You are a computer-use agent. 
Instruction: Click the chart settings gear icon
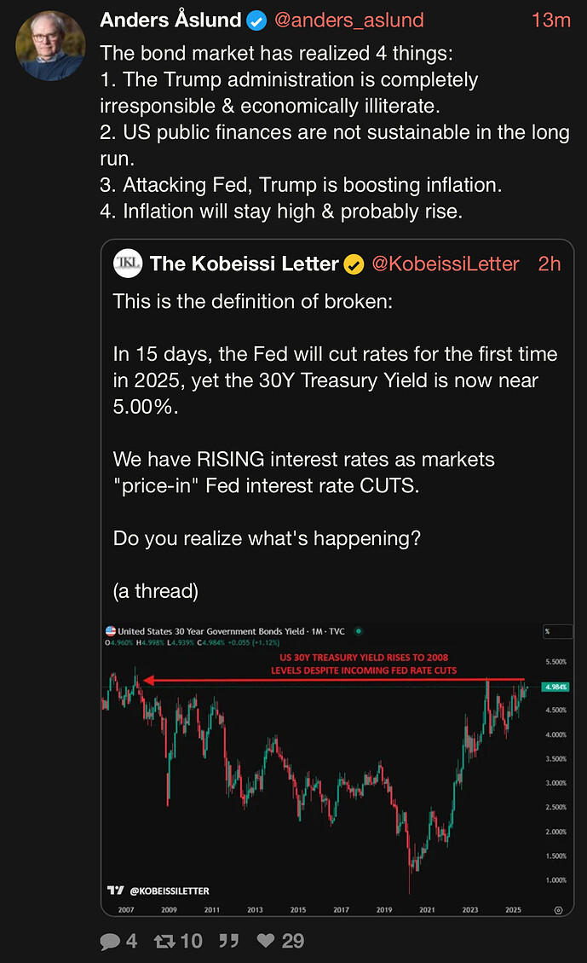[558, 910]
